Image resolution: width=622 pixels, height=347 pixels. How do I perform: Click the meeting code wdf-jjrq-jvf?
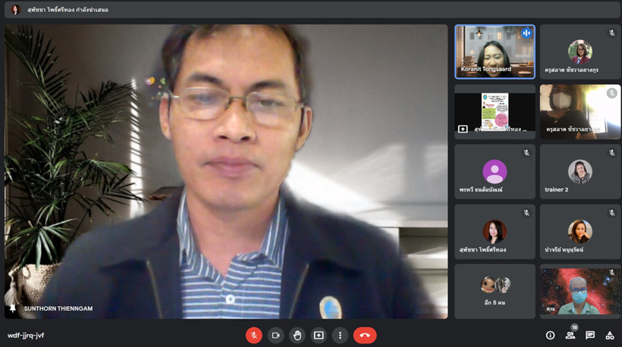26,335
